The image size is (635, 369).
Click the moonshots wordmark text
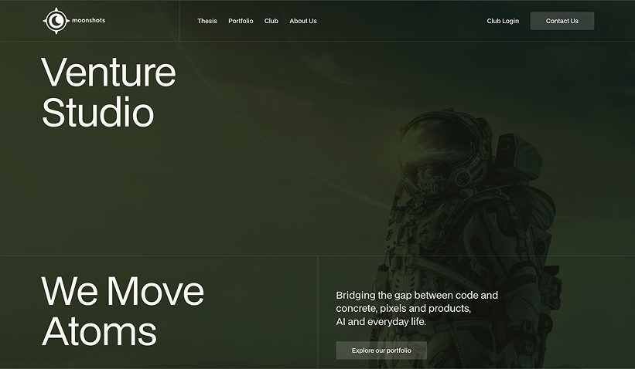tap(87, 21)
